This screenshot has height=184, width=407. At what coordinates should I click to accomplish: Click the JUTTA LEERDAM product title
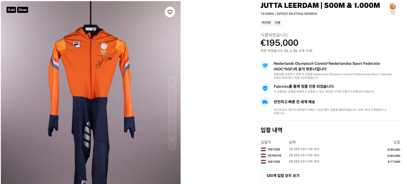click(x=320, y=5)
